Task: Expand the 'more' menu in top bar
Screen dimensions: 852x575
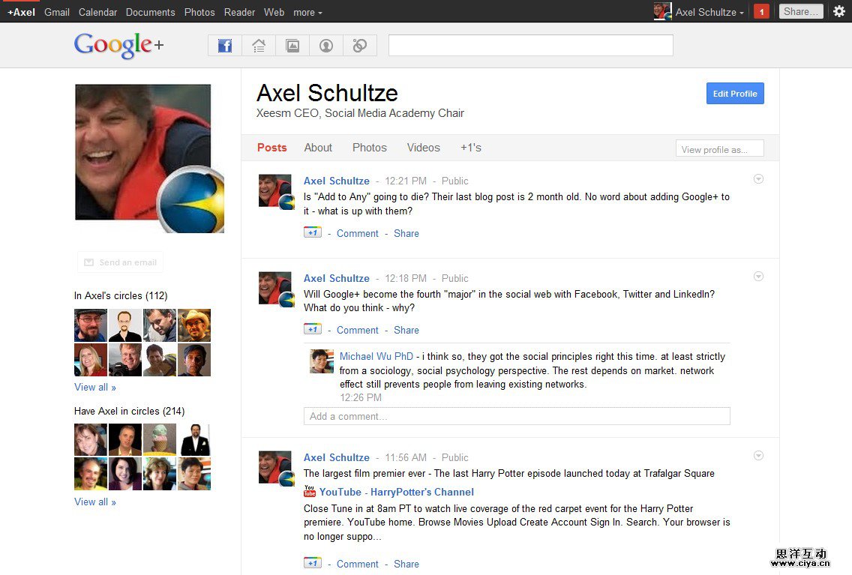Action: point(307,12)
